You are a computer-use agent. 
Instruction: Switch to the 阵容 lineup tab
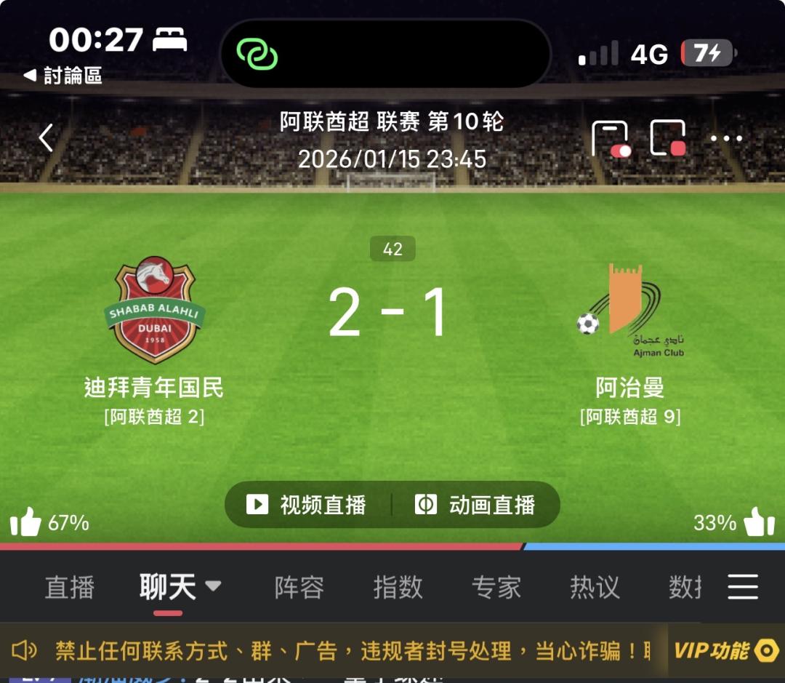coord(299,587)
